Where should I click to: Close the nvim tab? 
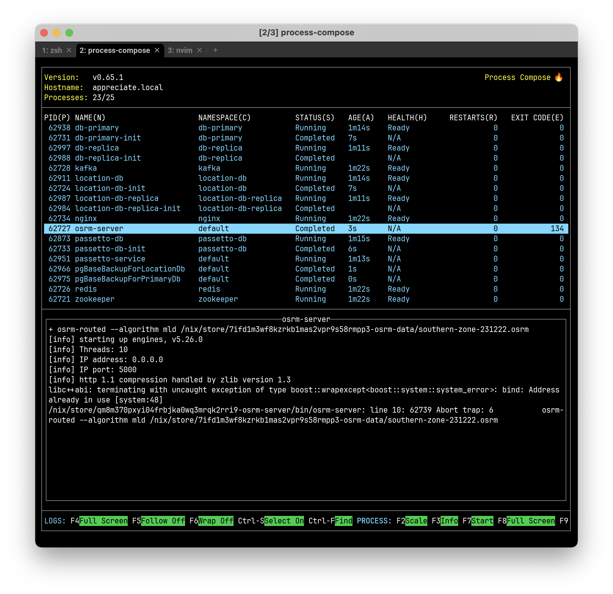tap(200, 50)
